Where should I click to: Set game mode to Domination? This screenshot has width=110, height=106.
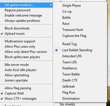tap(80, 99)
